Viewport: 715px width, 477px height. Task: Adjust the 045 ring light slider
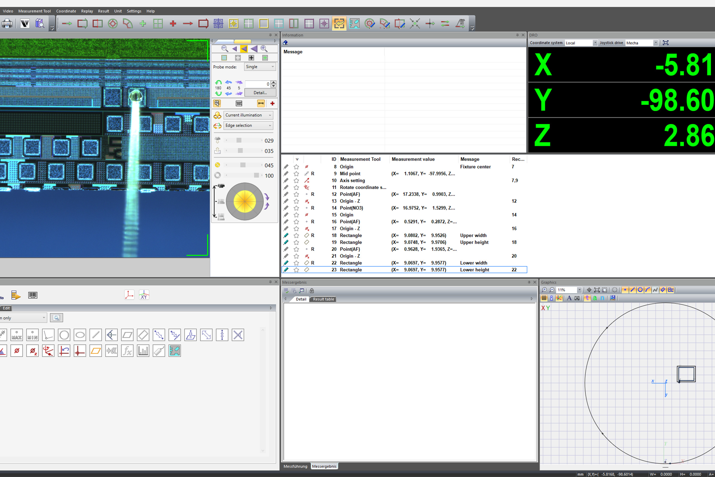tap(243, 165)
